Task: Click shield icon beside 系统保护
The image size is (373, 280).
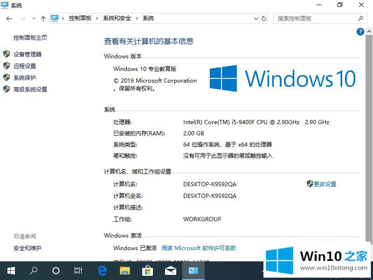Action: pyautogui.click(x=7, y=77)
